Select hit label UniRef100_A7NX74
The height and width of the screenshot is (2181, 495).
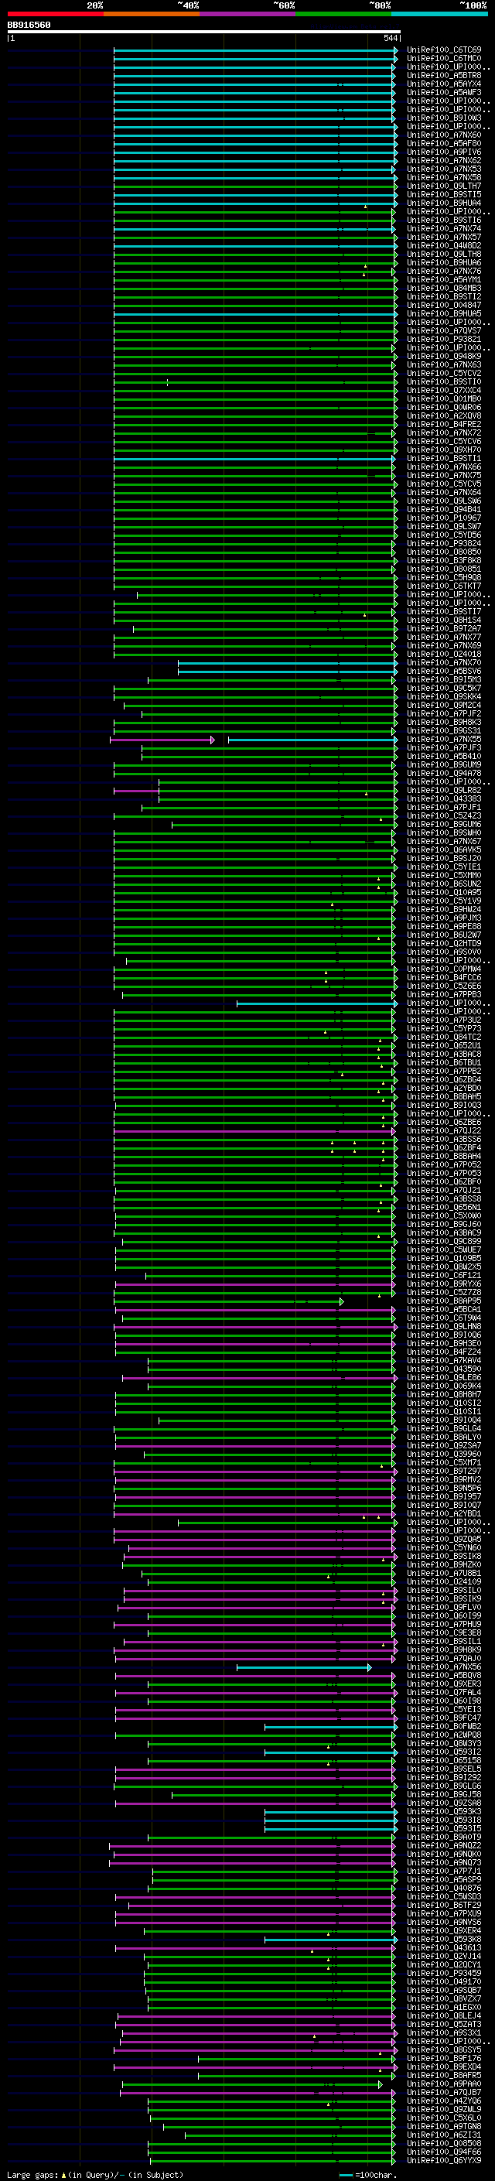point(444,228)
